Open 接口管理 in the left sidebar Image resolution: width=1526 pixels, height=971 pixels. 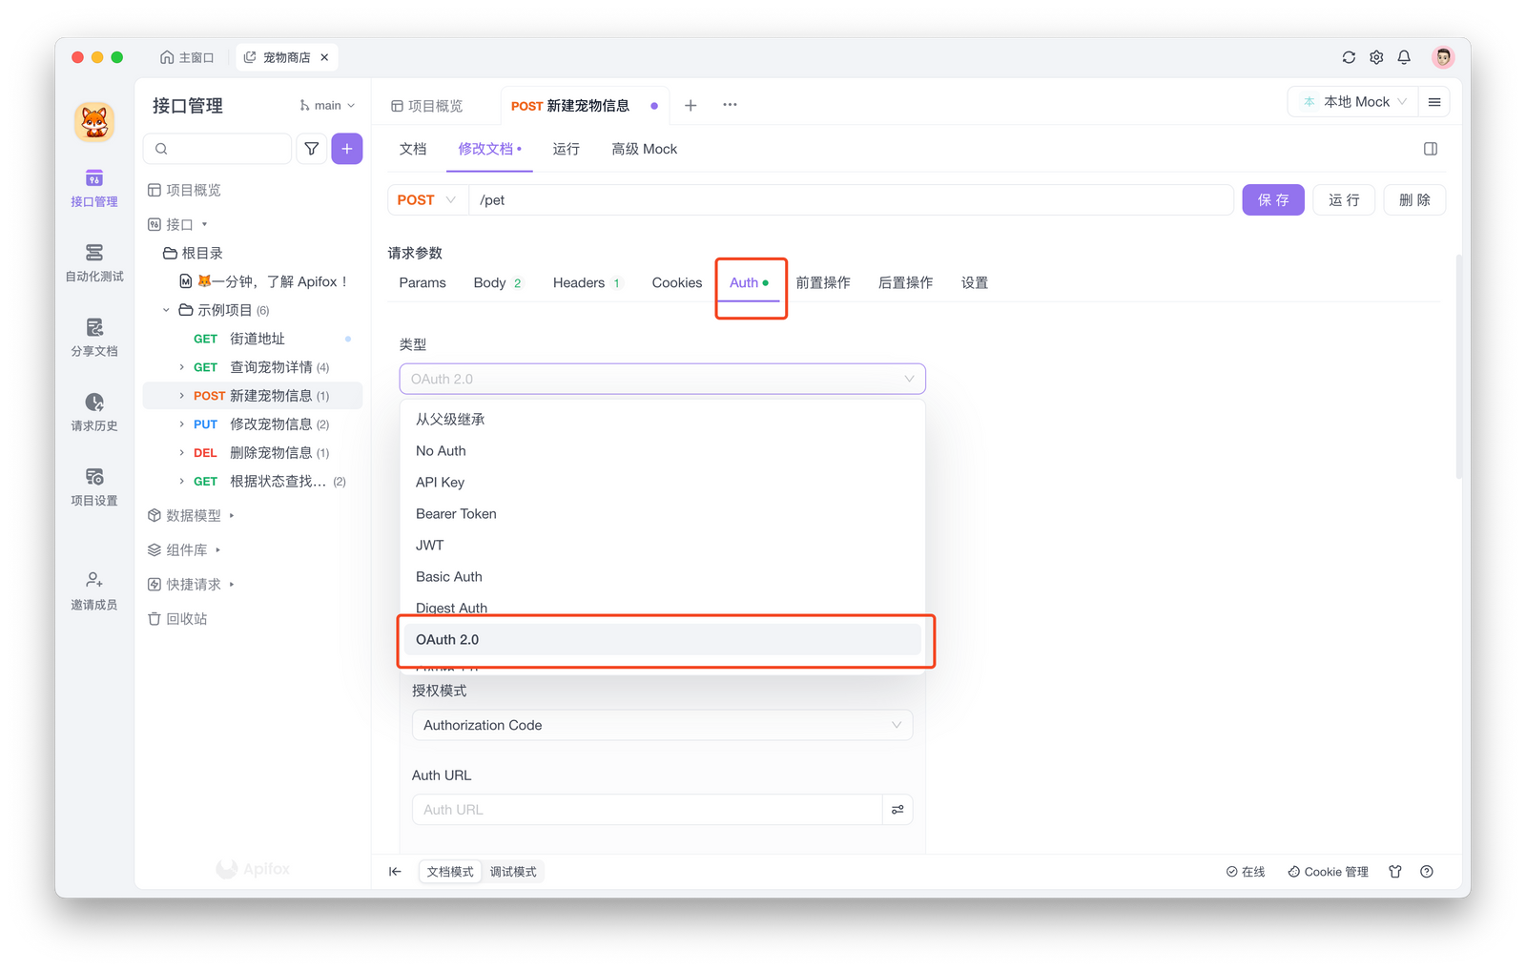[x=93, y=188]
